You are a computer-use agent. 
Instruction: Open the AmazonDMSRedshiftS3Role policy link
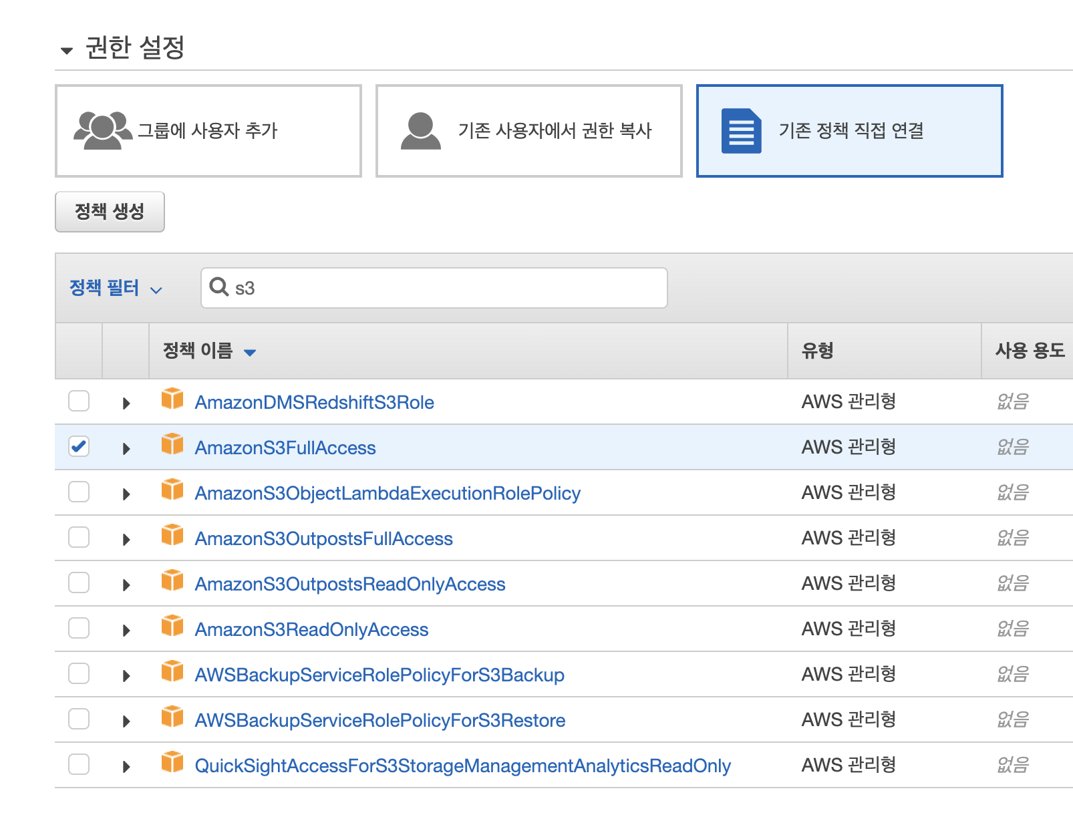pos(314,402)
